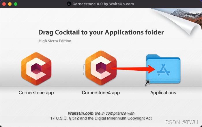Click the small outlined placeholder left of Cornerstone4
The image size is (202, 127).
click(84, 70)
